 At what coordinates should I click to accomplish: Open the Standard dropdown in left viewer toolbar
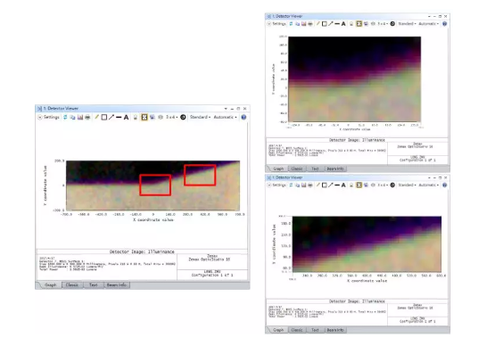200,117
